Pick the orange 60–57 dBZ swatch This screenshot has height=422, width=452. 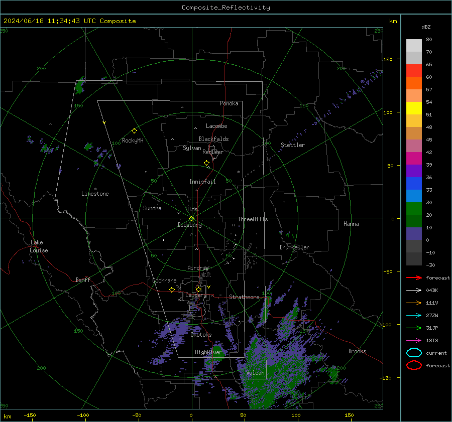click(414, 83)
